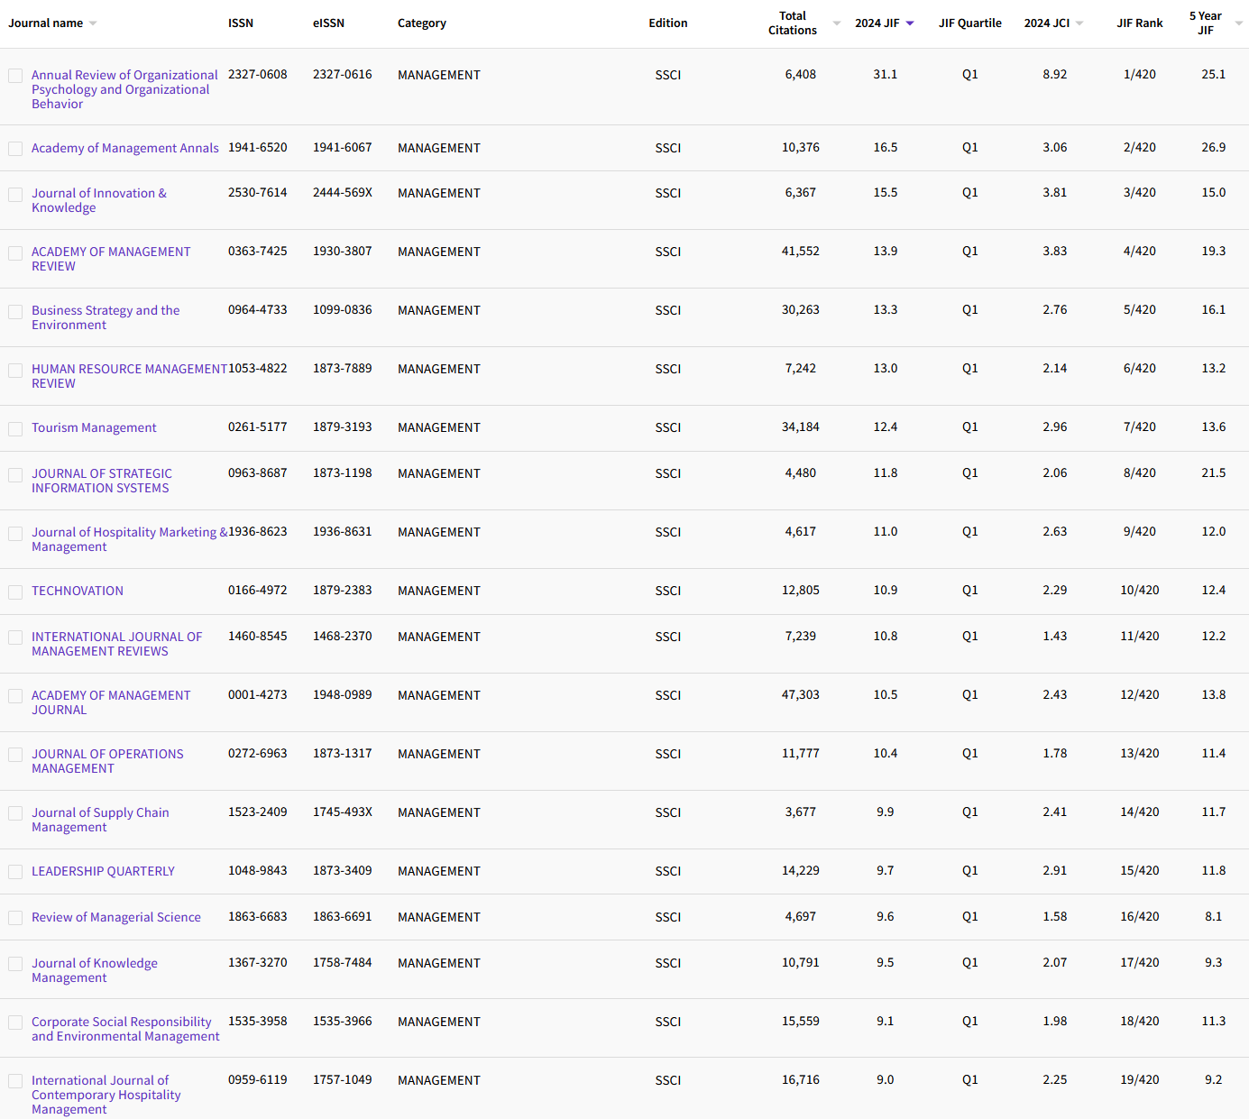
Task: Check the Tourism Management row checkbox
Action: click(x=15, y=429)
